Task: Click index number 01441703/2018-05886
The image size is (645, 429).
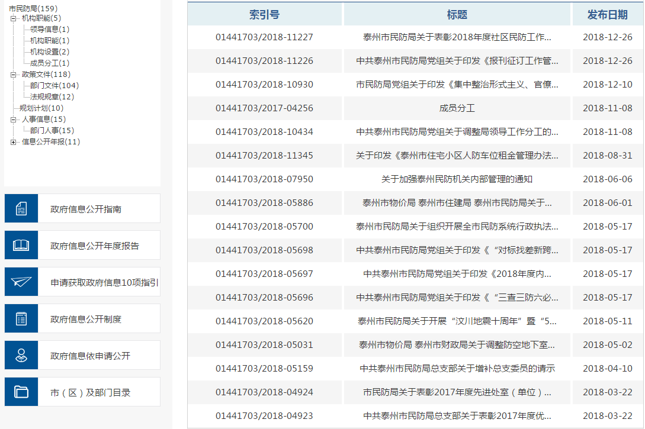Action: coord(265,202)
